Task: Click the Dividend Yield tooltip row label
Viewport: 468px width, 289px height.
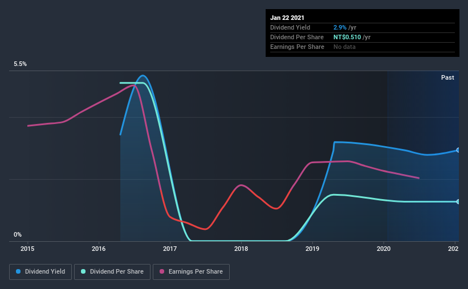Action: [290, 27]
